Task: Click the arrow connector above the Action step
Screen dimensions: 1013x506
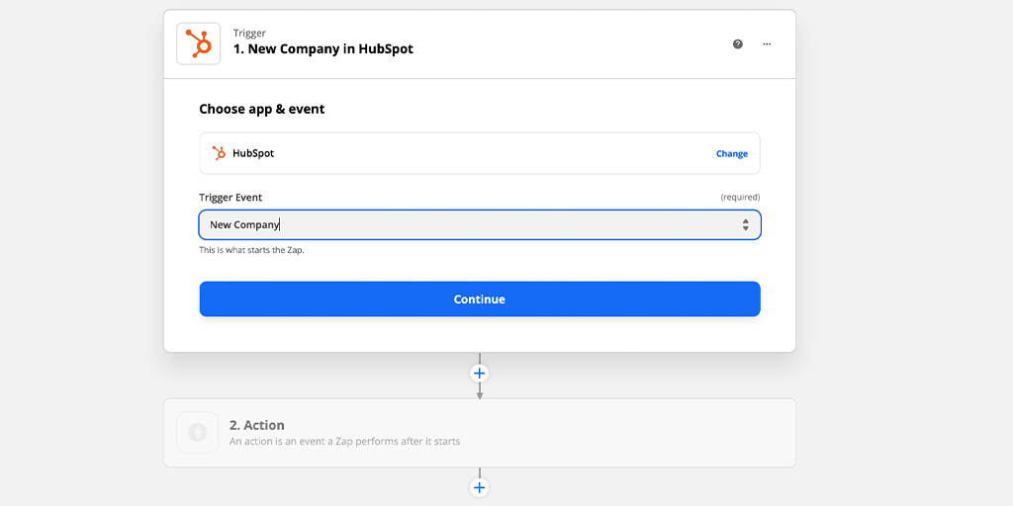Action: (480, 391)
